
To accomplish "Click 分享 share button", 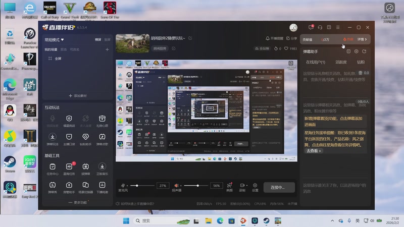I will tap(292, 38).
